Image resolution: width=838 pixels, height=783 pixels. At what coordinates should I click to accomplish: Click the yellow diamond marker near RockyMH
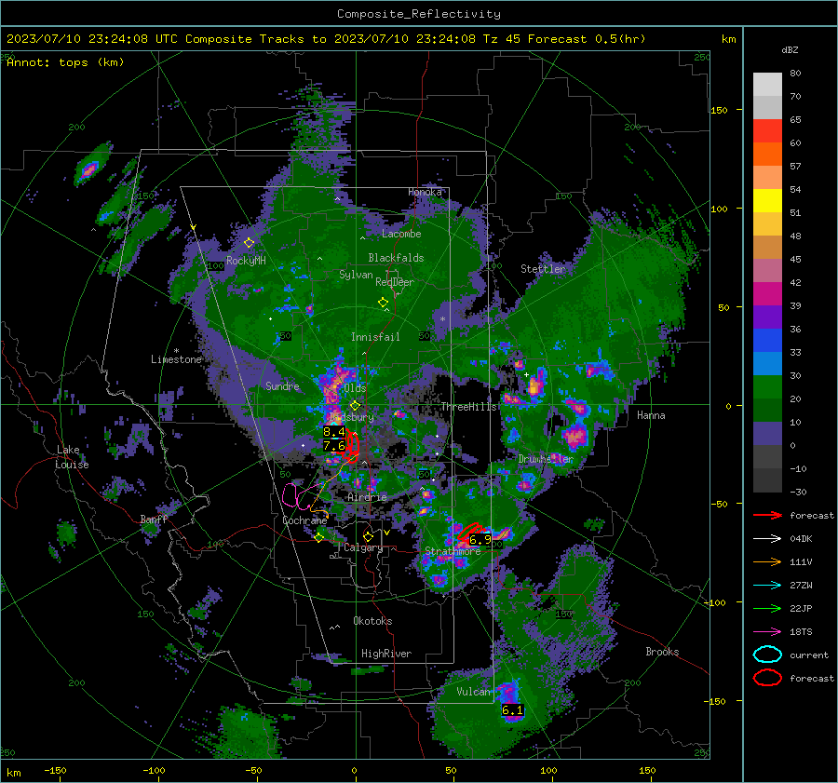point(249,243)
